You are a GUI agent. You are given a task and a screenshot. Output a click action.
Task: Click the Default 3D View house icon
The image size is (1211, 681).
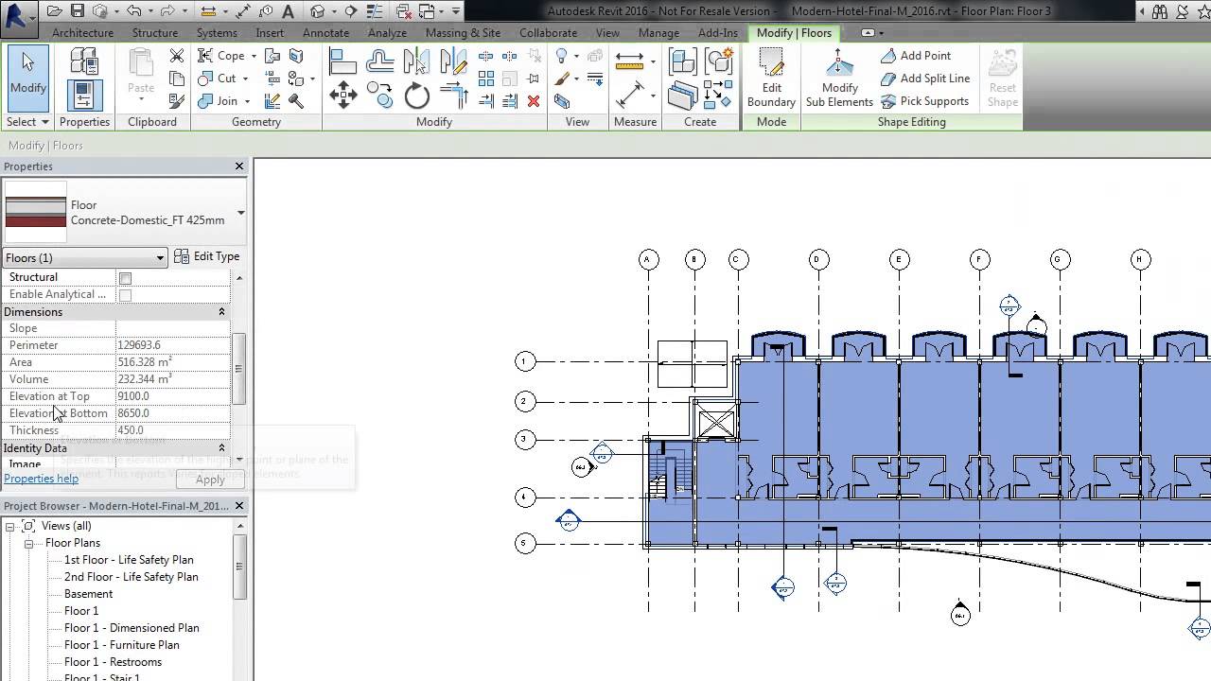click(x=318, y=11)
